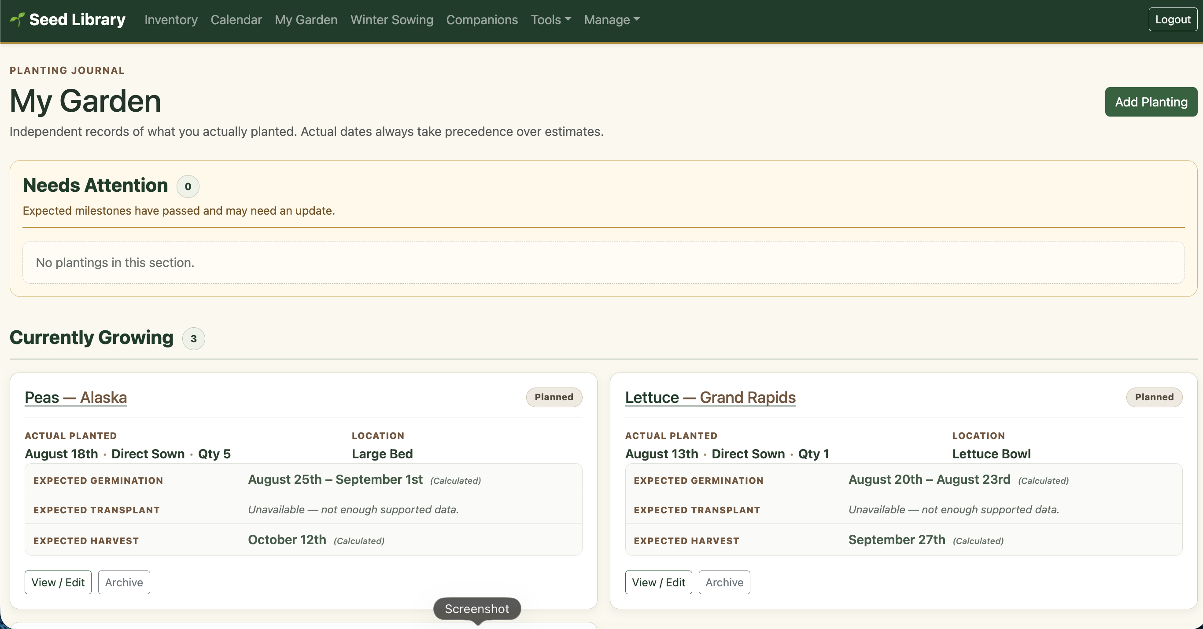Open the Peas — Alaska planting link
The image size is (1203, 629).
pos(76,397)
